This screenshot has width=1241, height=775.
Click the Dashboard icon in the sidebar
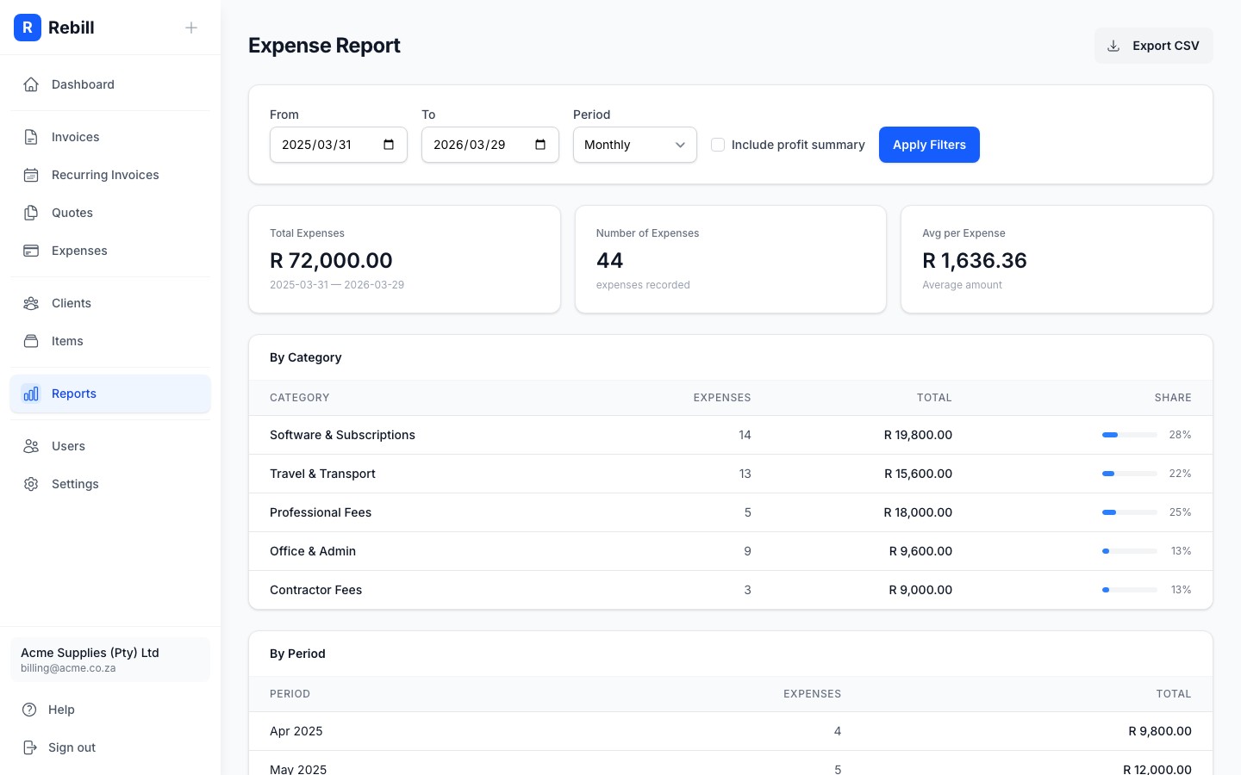click(31, 84)
